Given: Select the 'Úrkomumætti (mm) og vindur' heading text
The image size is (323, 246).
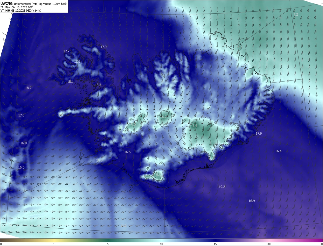Looking at the screenshot, I should 32,4.
